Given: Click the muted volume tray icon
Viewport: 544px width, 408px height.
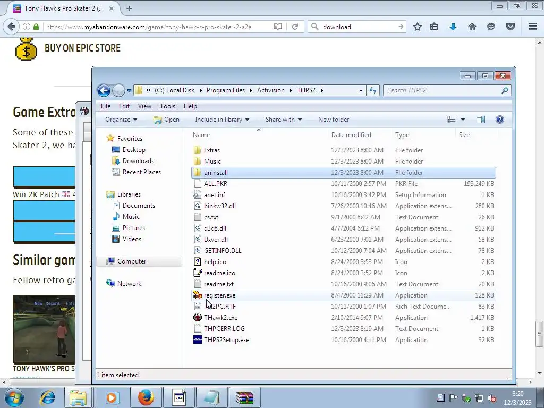Looking at the screenshot, I should (x=492, y=398).
